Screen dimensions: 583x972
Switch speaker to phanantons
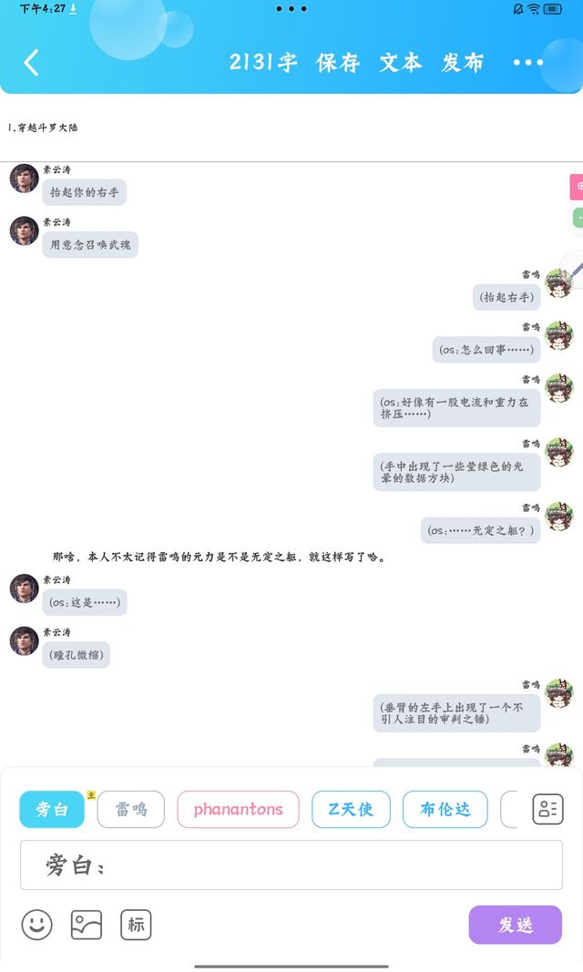click(x=238, y=809)
